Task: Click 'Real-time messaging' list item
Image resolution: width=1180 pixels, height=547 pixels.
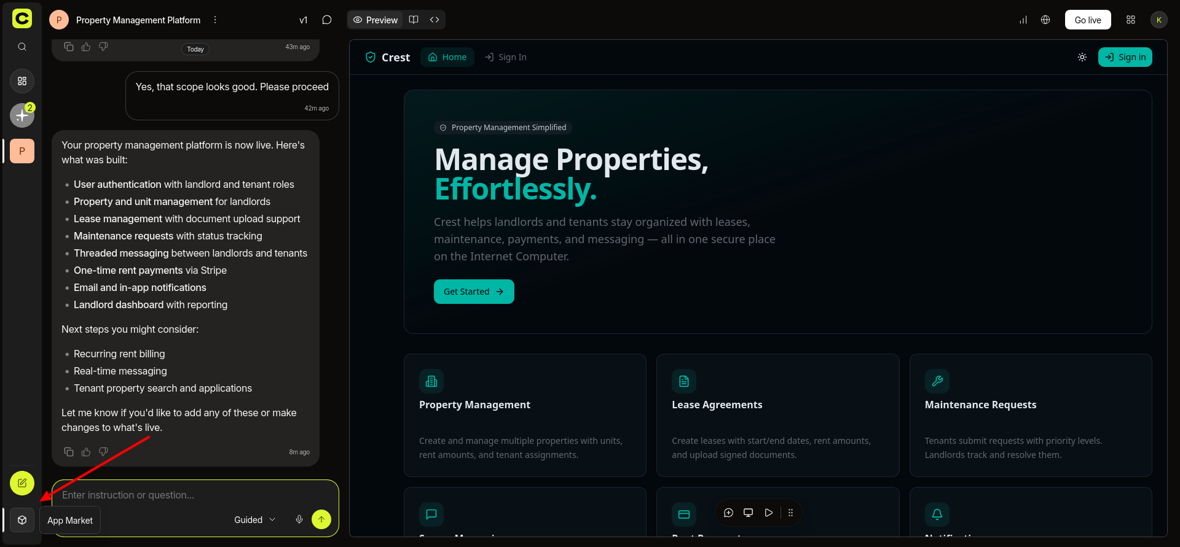Action: pos(120,371)
